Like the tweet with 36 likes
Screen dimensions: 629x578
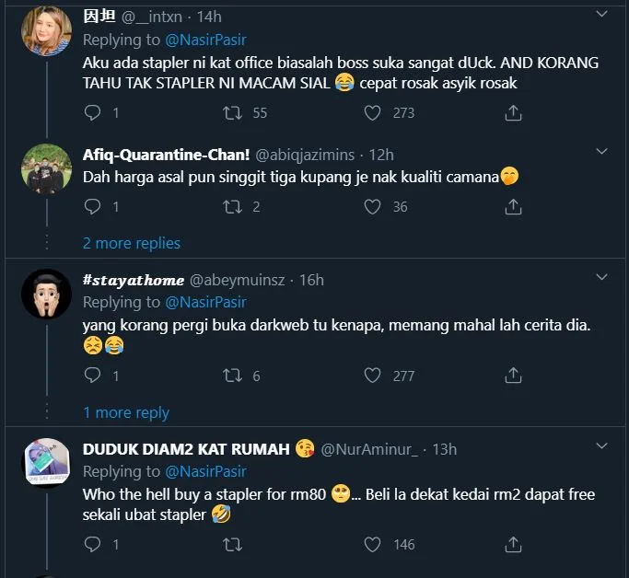372,207
